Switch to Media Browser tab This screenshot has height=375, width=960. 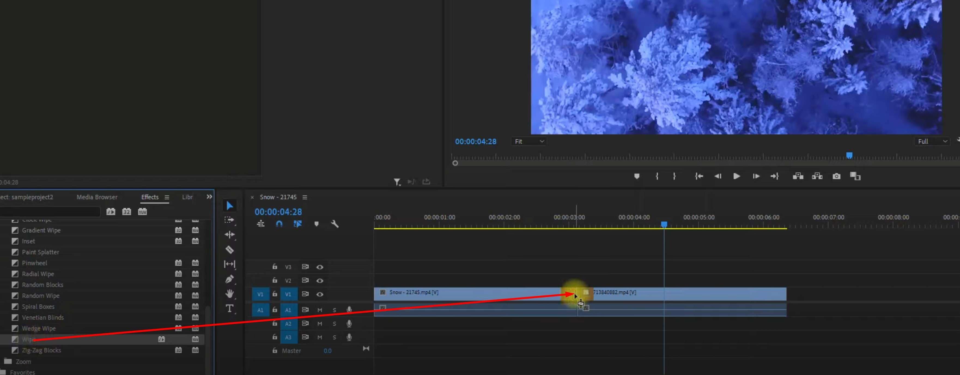(x=97, y=197)
